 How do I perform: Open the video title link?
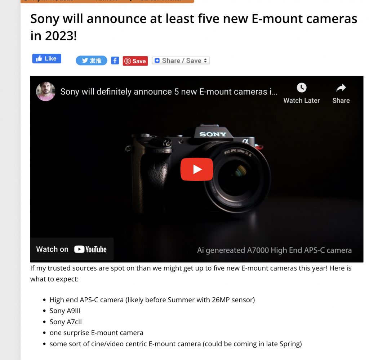click(x=169, y=92)
